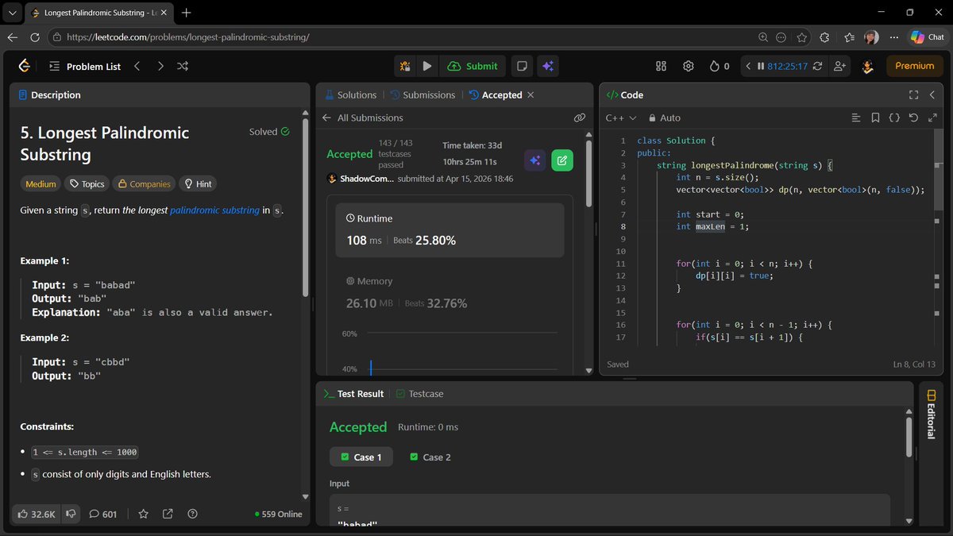Expand the Hint tag

click(x=198, y=183)
